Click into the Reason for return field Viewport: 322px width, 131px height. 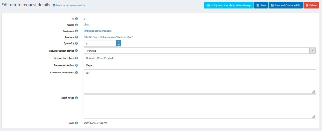(200, 58)
